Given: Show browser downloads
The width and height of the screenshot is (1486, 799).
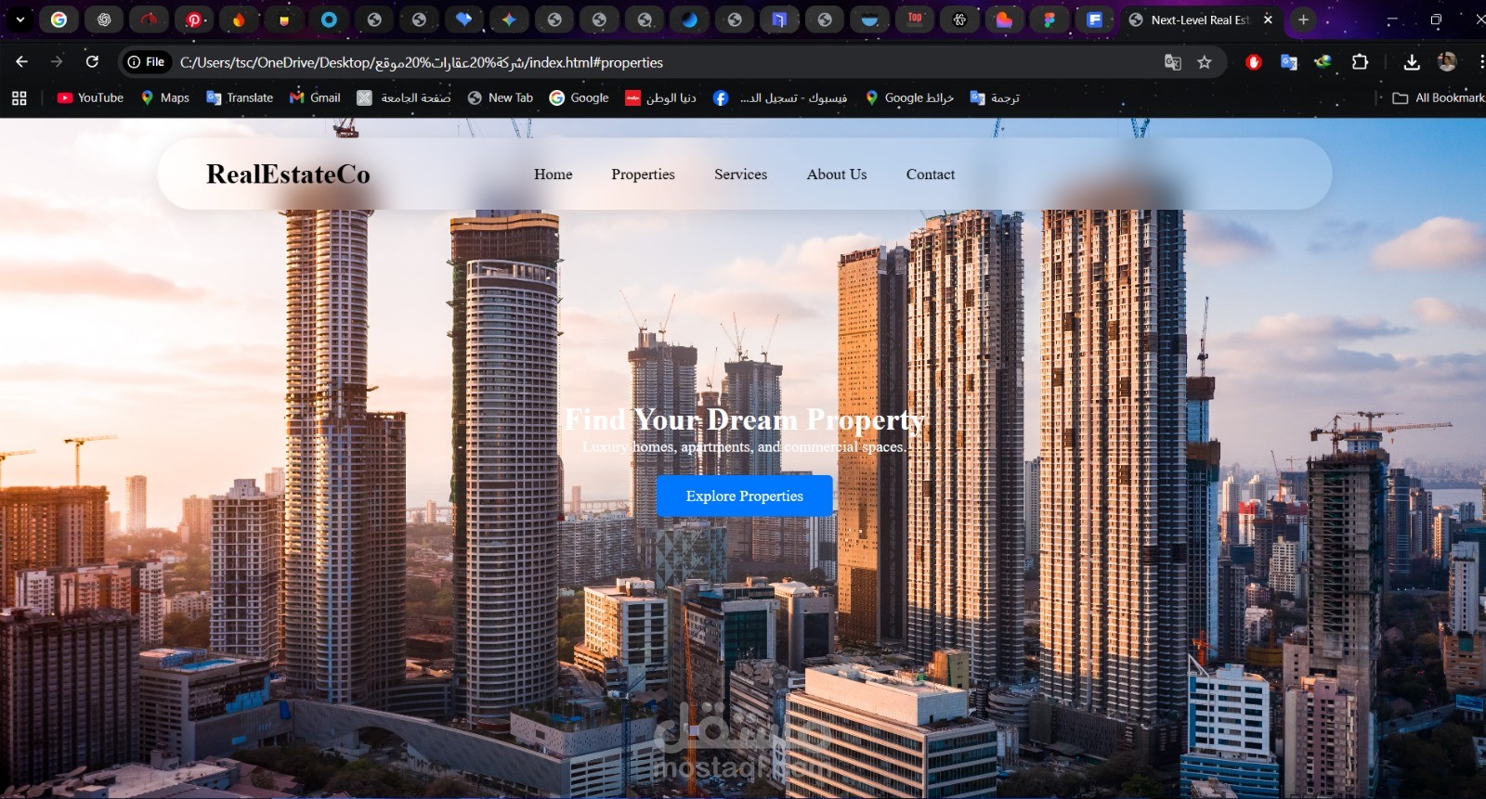Looking at the screenshot, I should coord(1412,62).
